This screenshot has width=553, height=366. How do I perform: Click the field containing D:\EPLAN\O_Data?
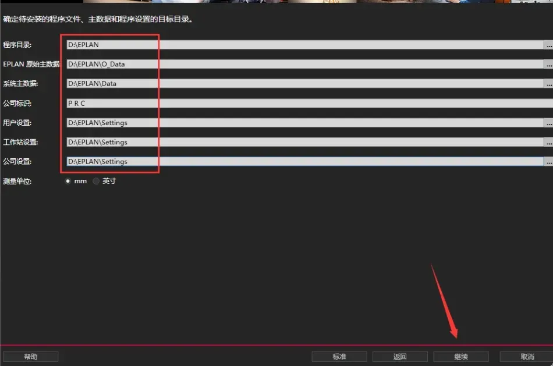coord(305,64)
